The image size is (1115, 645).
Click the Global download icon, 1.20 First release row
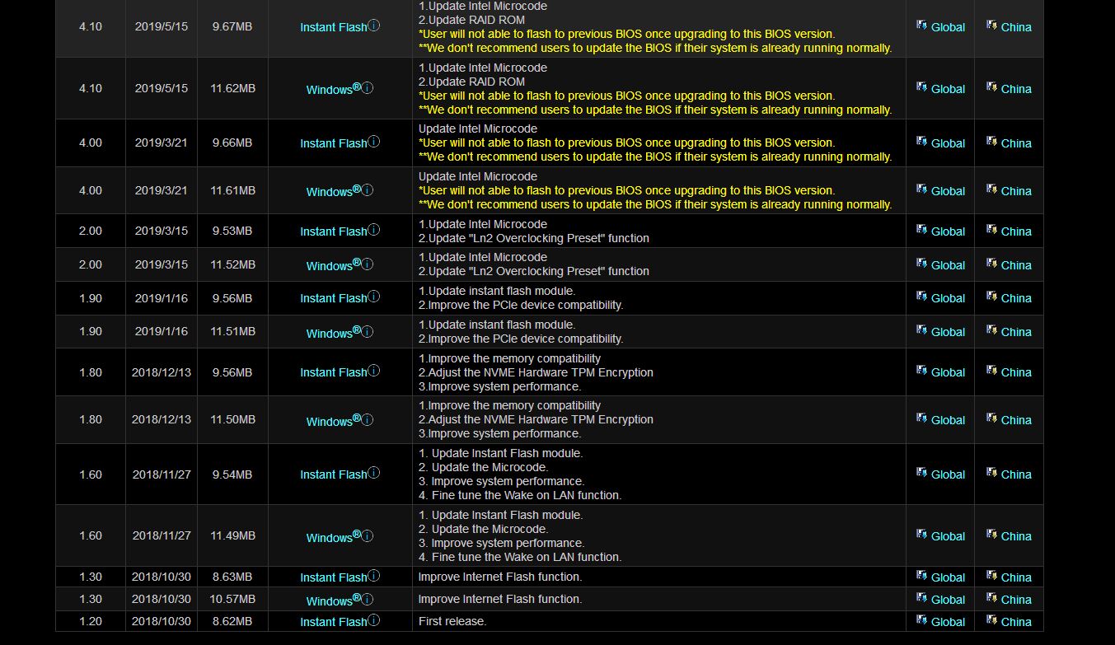coord(921,620)
